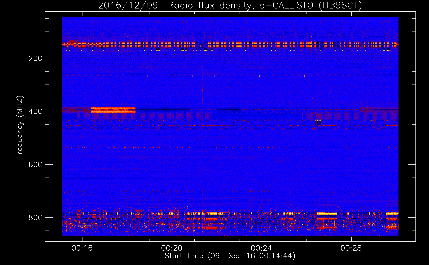
Task: Click the 00:16 time tick label
Action: pos(82,248)
